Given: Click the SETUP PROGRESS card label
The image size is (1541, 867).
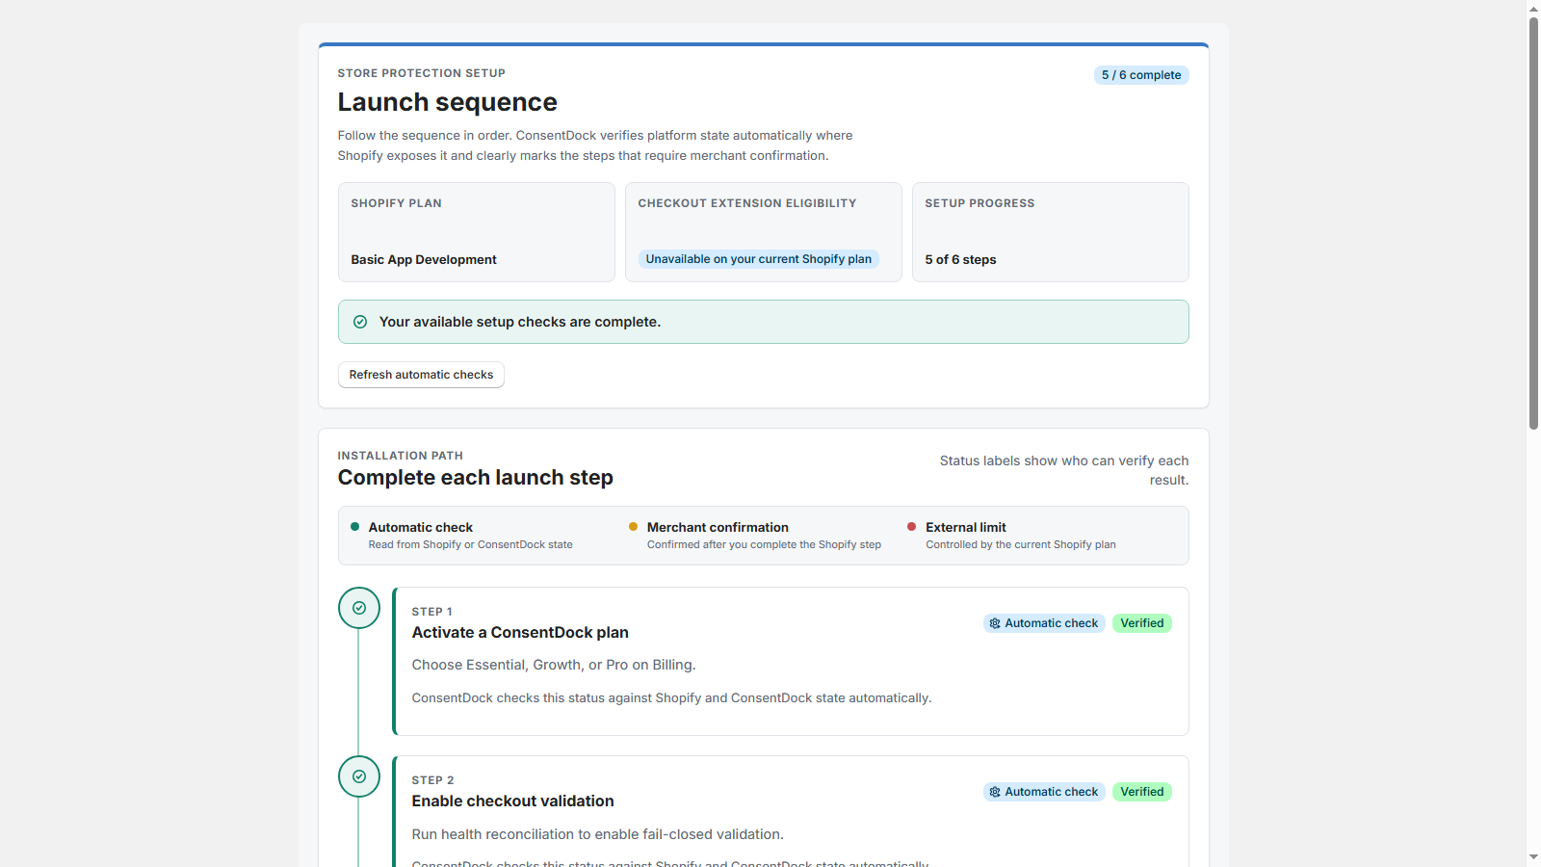Looking at the screenshot, I should 979,203.
